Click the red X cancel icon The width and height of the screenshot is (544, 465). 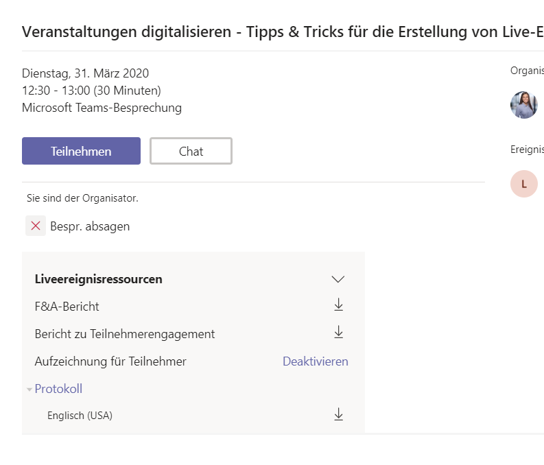click(x=36, y=226)
